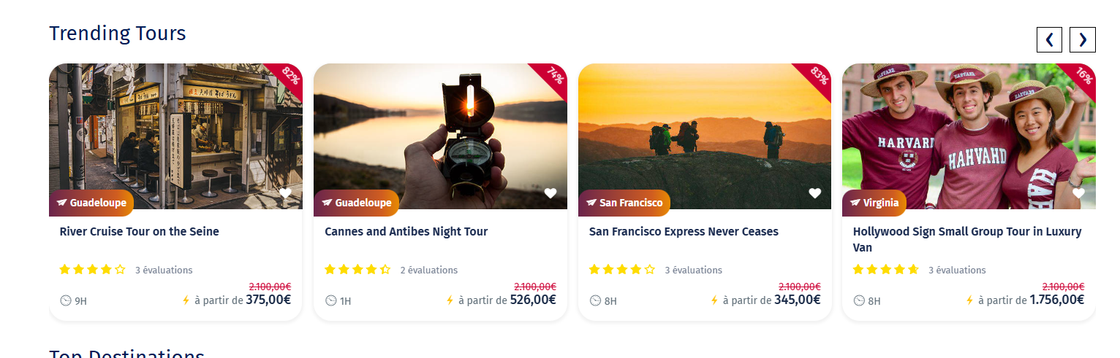This screenshot has width=1120, height=358.
Task: Click the 82% discount ribbon
Action: [x=290, y=75]
